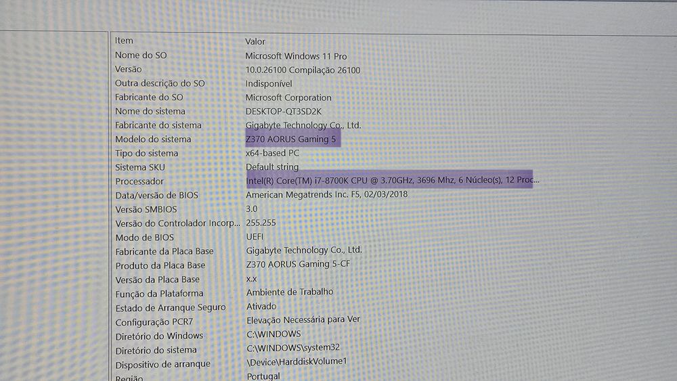Select value C:\WINDOWS

pos(274,334)
